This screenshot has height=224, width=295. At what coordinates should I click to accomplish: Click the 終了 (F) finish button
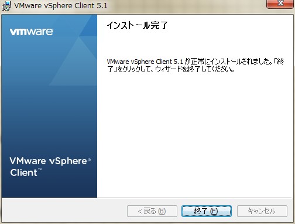(207, 211)
